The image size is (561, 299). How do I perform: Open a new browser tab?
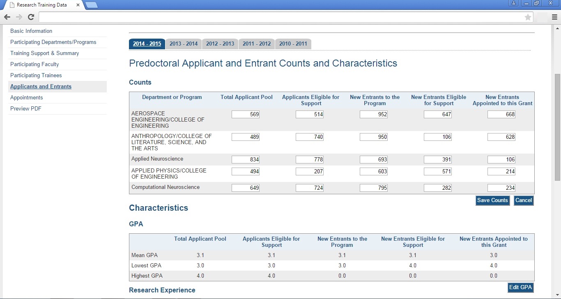(92, 5)
